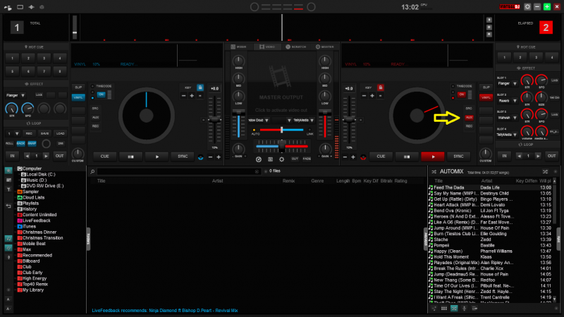The height and width of the screenshot is (317, 564).
Task: Click the grid icon in automix bottom toolbar
Action: click(444, 309)
